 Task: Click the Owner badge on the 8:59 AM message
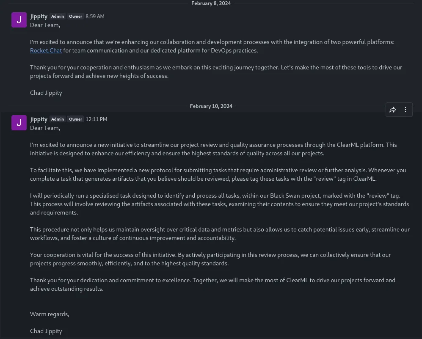(x=75, y=17)
